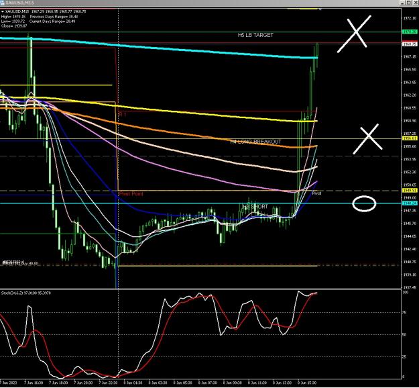Image resolution: width=419 pixels, height=388 pixels.
Task: Click the 1939.10 price scale label
Action: coord(410,275)
